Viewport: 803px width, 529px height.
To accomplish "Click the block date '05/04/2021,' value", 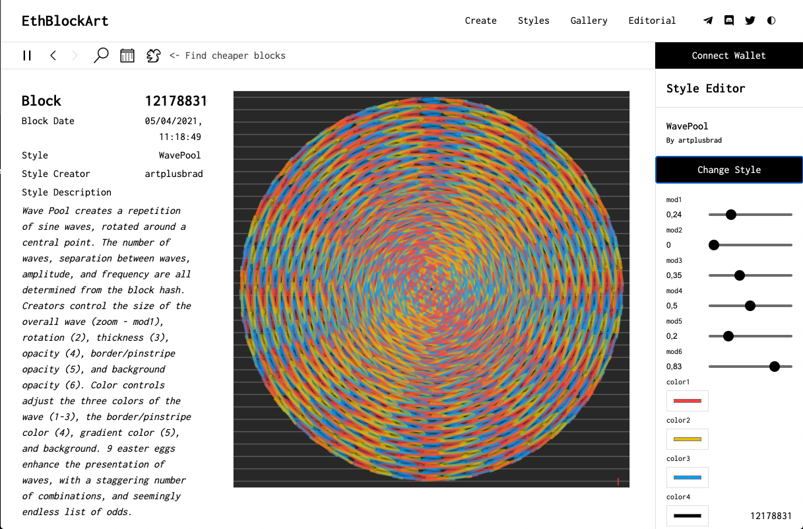I will point(174,121).
